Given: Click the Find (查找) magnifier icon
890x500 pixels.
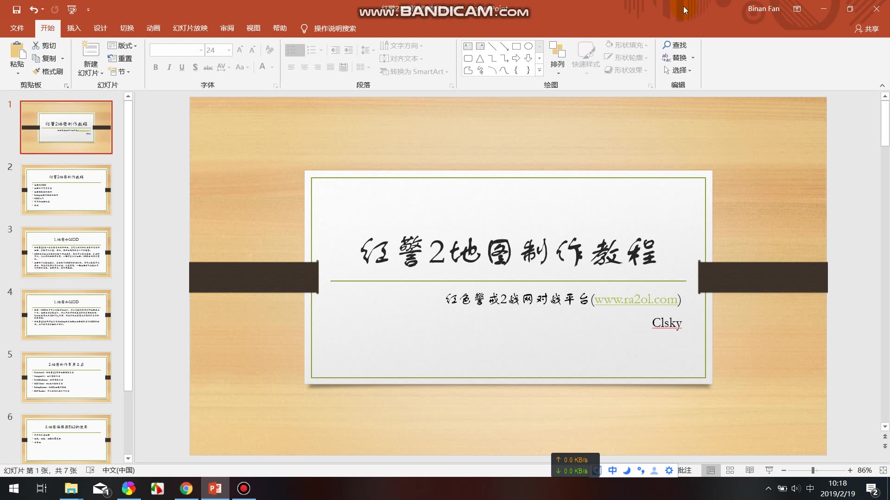Looking at the screenshot, I should pyautogui.click(x=667, y=45).
